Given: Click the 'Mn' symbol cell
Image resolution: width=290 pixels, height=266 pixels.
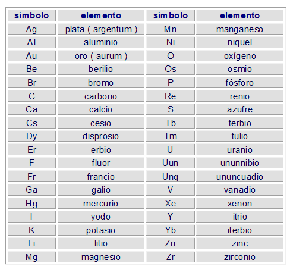Looking at the screenshot, I should pyautogui.click(x=171, y=29).
